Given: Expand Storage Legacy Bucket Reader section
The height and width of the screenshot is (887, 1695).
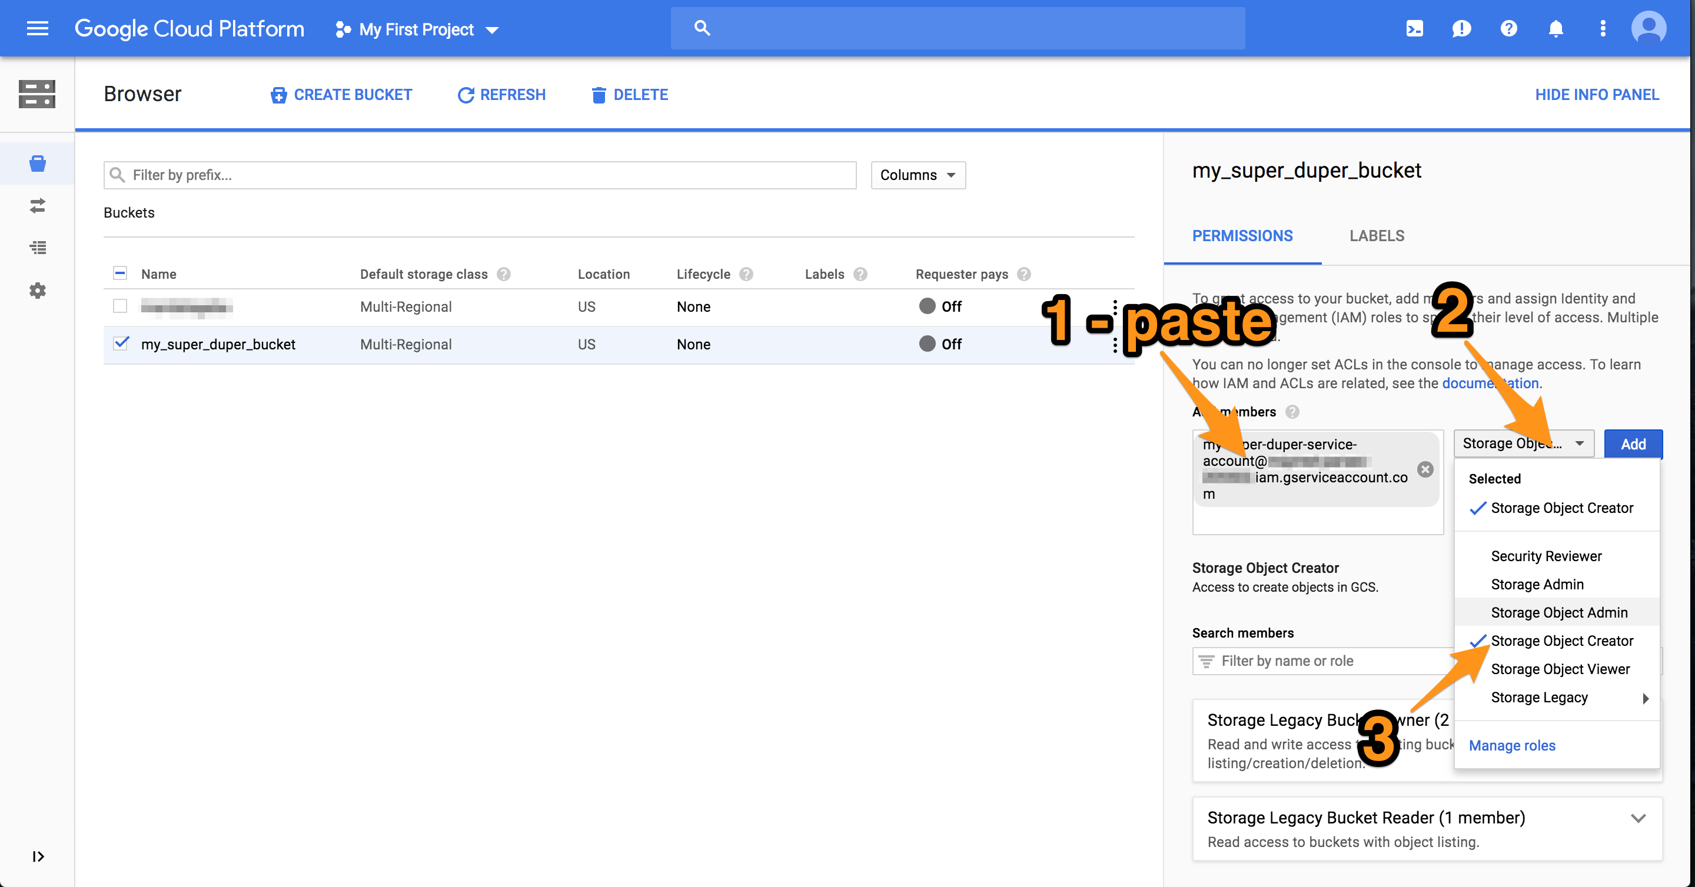Looking at the screenshot, I should 1638,819.
